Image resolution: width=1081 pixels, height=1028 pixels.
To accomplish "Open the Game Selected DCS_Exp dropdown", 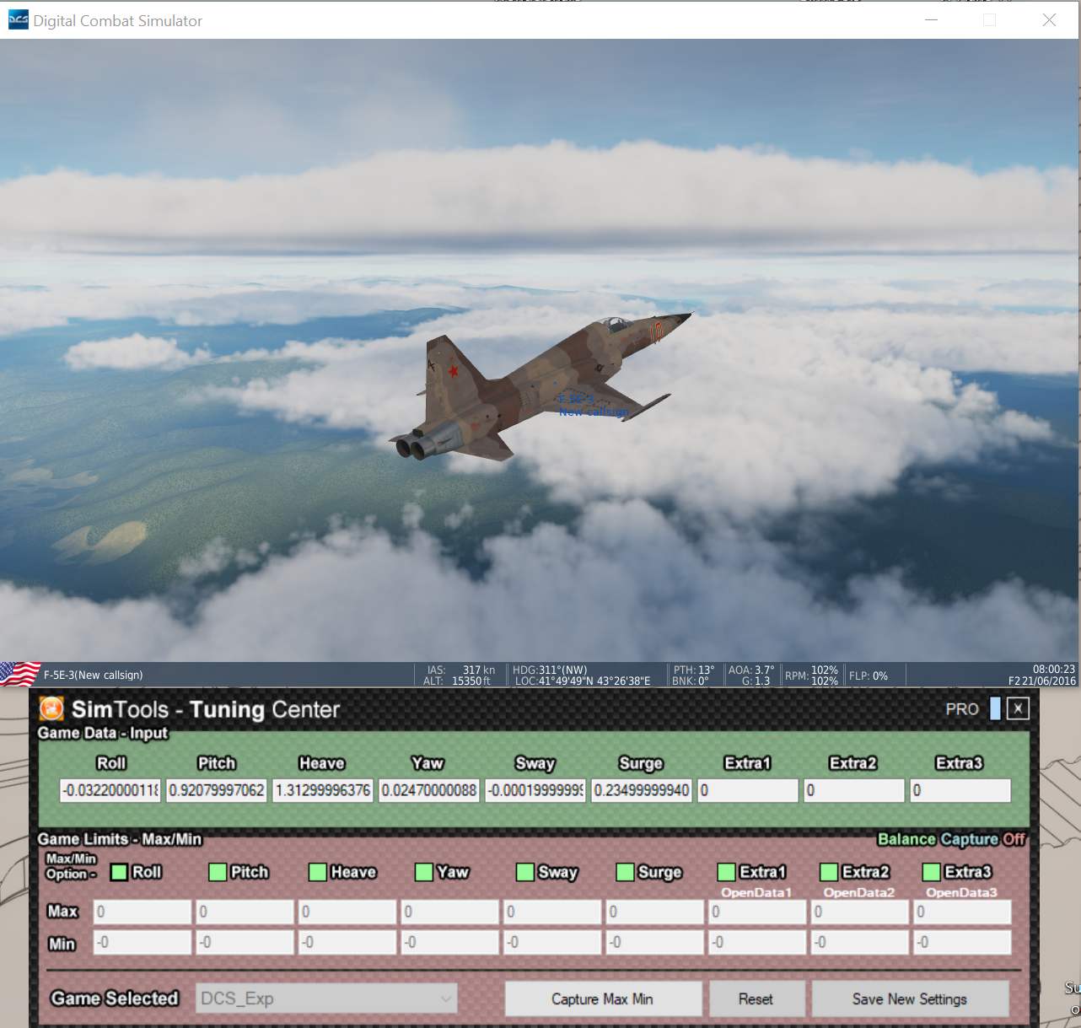I will [326, 998].
